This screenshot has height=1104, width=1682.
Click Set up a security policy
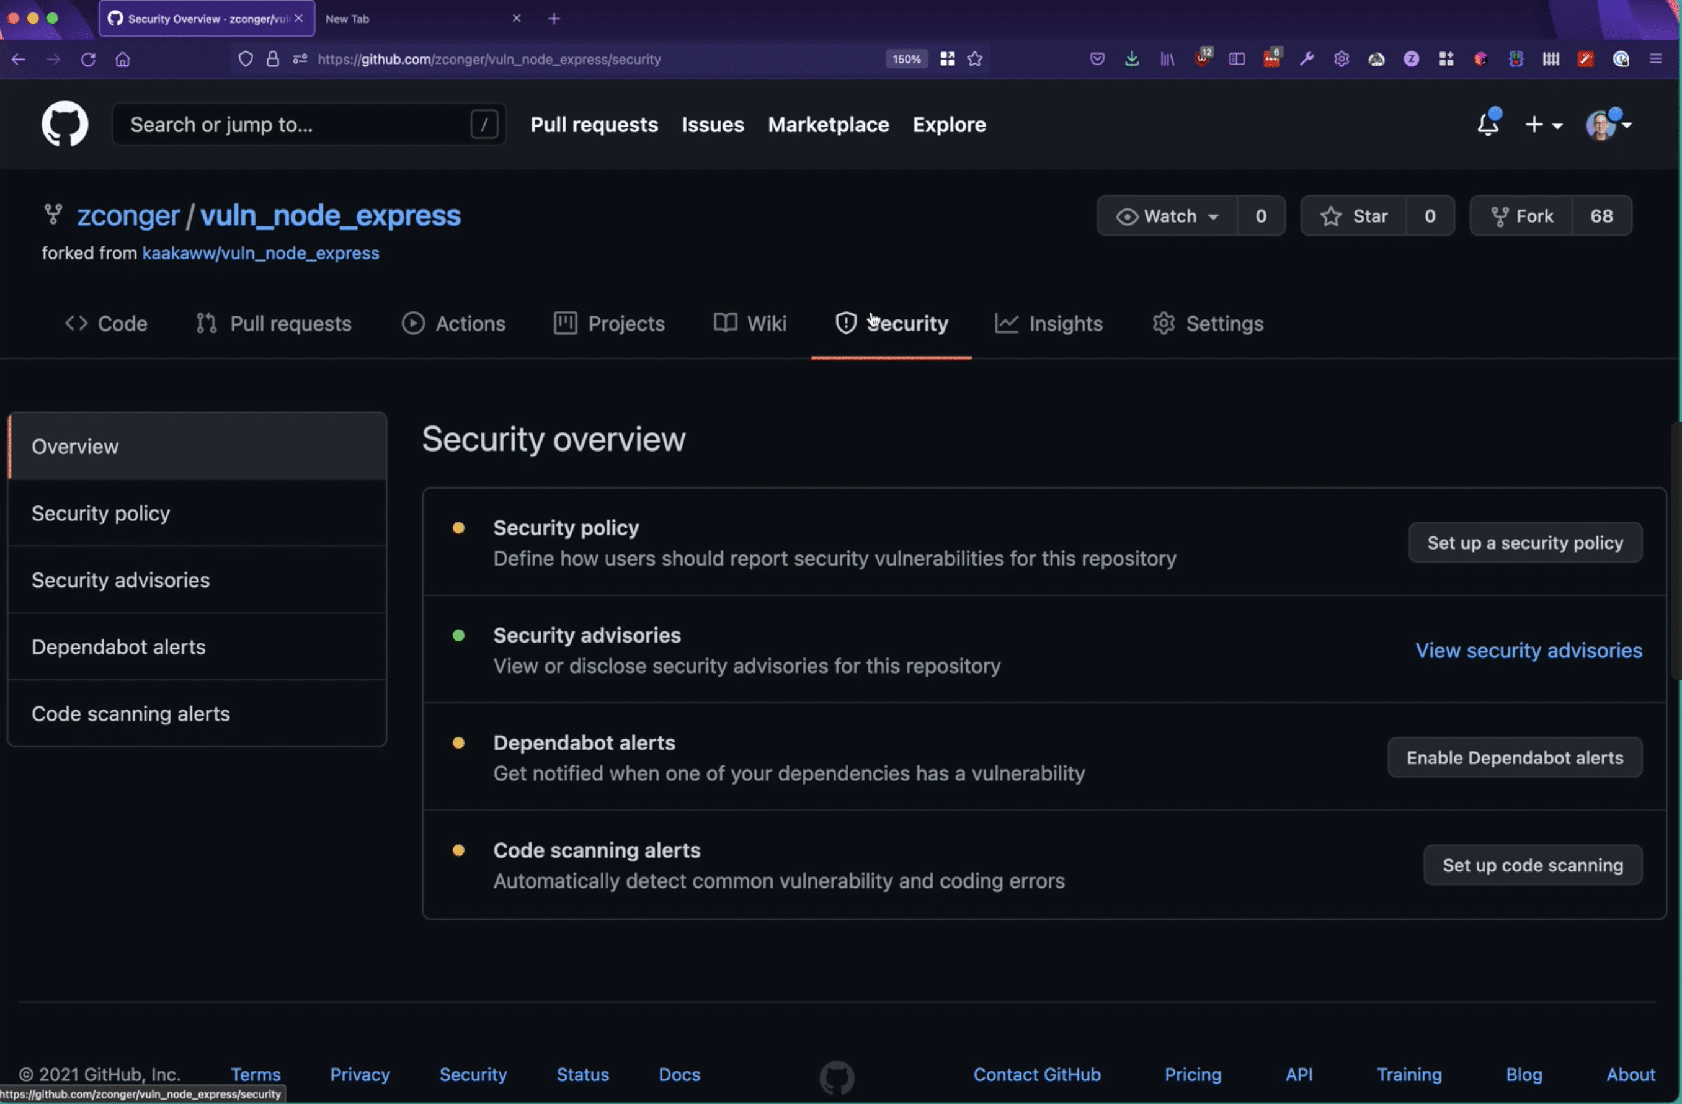pyautogui.click(x=1525, y=542)
